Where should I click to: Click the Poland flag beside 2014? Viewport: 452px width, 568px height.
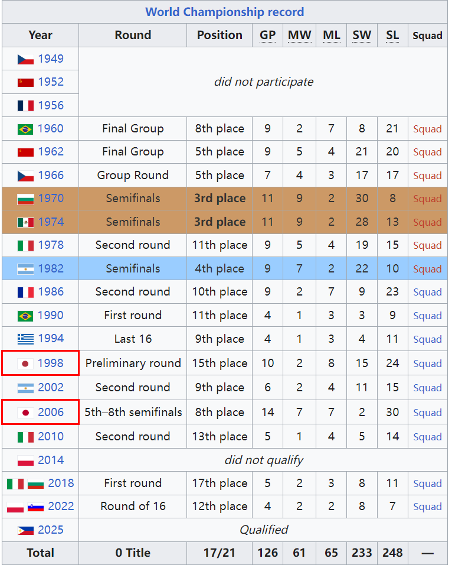coord(25,460)
